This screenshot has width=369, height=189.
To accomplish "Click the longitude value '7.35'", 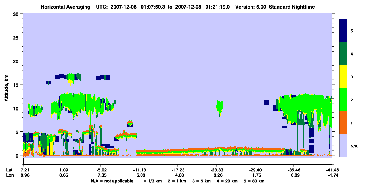I will tap(102, 175).
